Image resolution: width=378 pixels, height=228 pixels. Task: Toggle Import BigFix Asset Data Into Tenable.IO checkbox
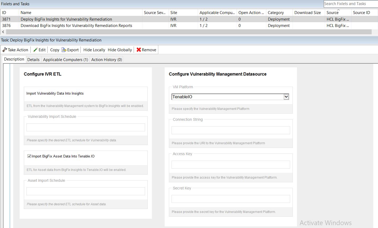(29, 156)
